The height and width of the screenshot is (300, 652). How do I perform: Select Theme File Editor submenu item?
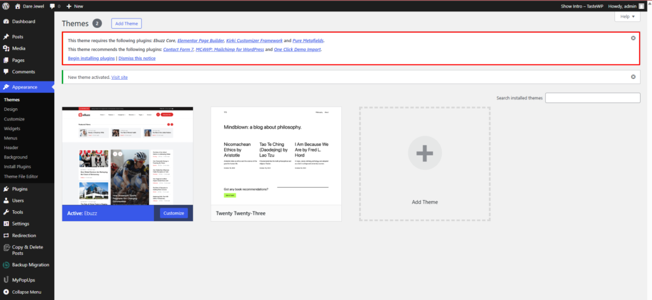pos(21,176)
